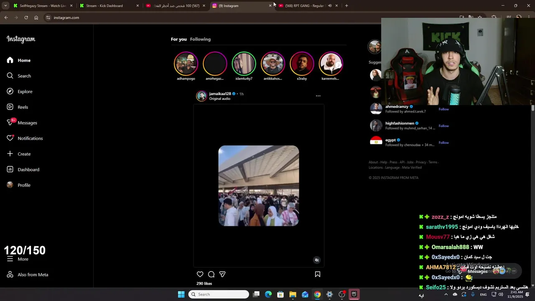This screenshot has width=535, height=301.
Task: Open Notifications panel
Action: [25, 138]
